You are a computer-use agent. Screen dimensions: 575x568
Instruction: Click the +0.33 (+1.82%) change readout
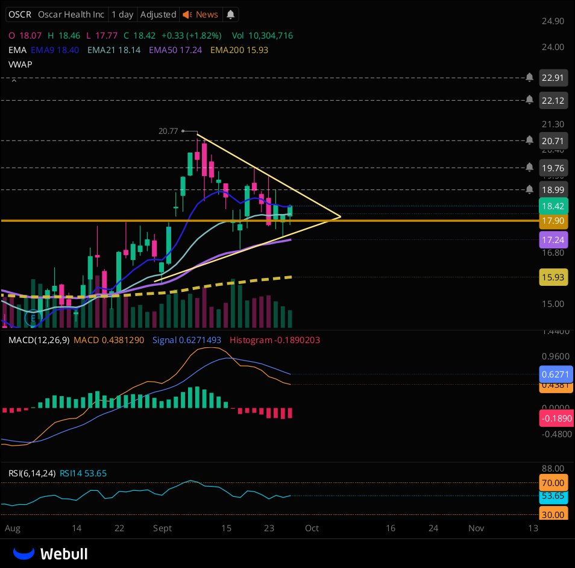tap(191, 36)
